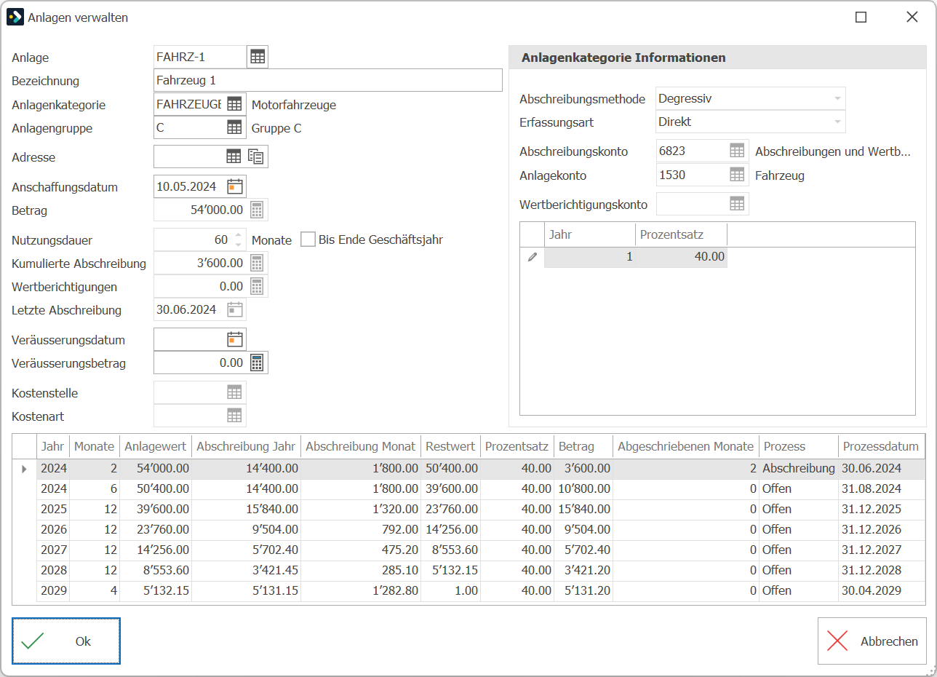The width and height of the screenshot is (937, 677).
Task: Click row selector arrow of first table row
Action: click(25, 468)
